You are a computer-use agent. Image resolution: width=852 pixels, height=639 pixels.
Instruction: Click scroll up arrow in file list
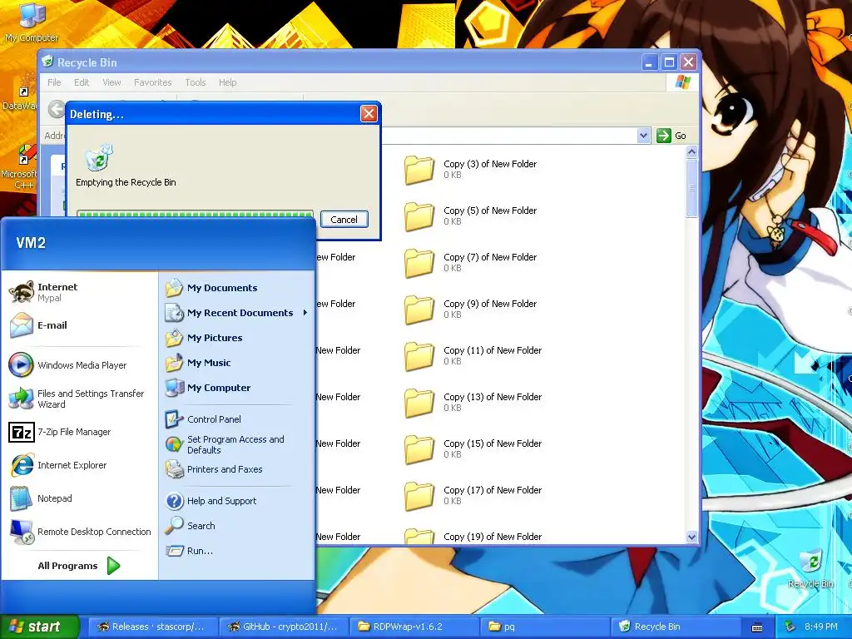[691, 152]
